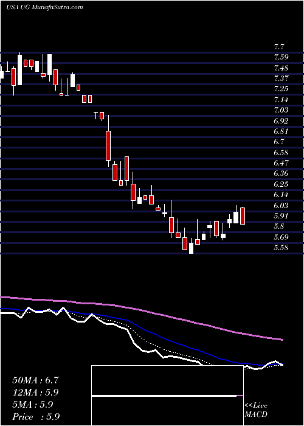Click the 'Price : 5.9' value text
This screenshot has height=426, width=304.
[36, 416]
